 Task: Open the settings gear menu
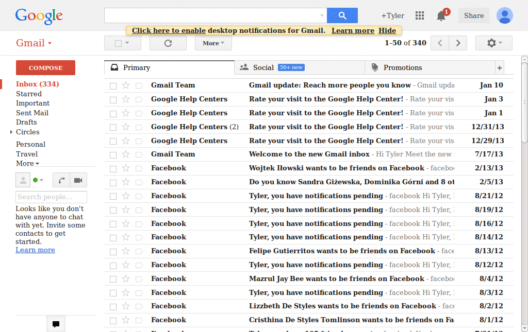(494, 43)
